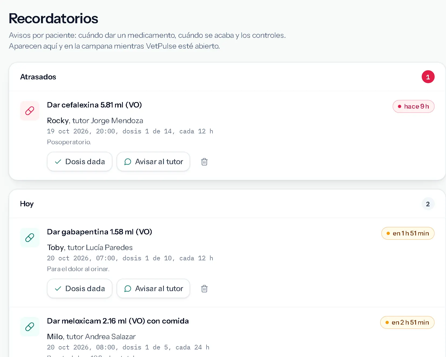This screenshot has width=446, height=357.
Task: Select 'Dar gabapentina 1.58 ml (VO)' title
Action: (100, 232)
